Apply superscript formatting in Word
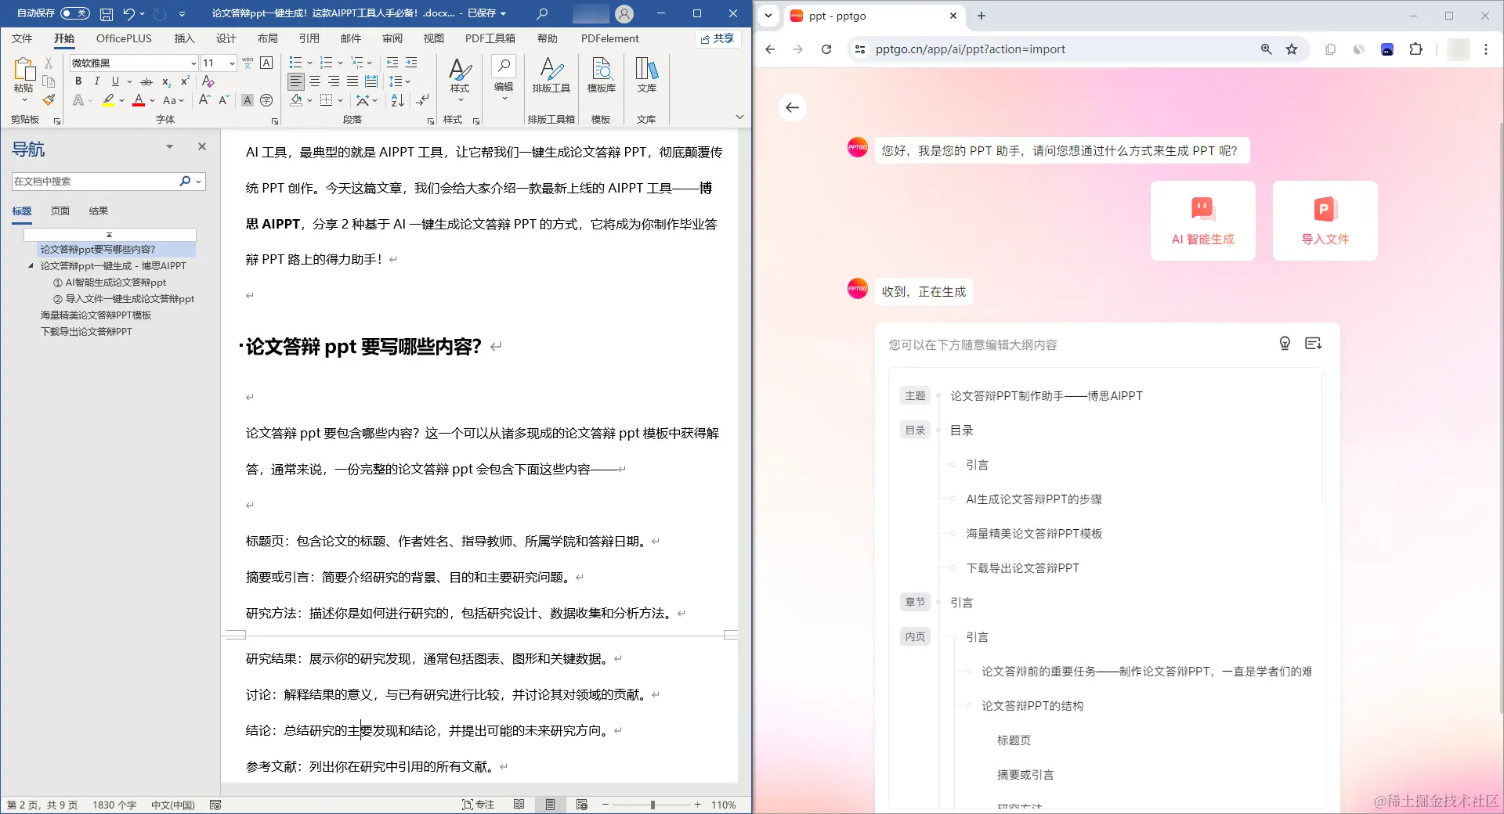1504x814 pixels. click(185, 81)
